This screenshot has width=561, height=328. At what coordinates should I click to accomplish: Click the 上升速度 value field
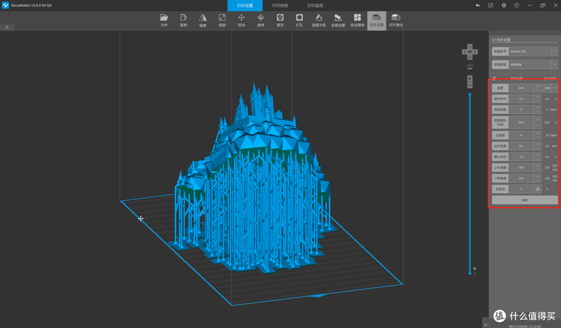coord(521,167)
